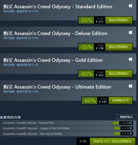Click Season Pass ¥ 84 discounted price
The height and width of the screenshot is (145, 138).
click(x=129, y=123)
